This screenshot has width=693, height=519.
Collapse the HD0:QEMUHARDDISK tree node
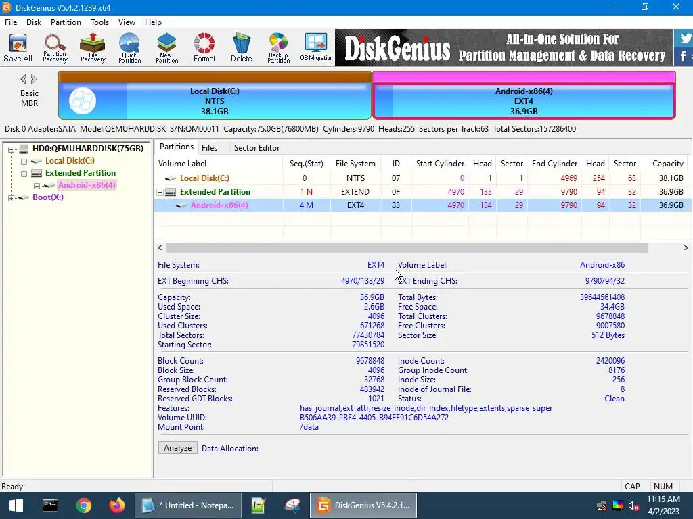(12, 149)
